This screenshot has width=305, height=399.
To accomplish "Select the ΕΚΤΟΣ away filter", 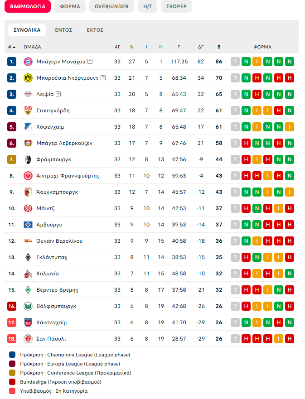I will click(95, 30).
